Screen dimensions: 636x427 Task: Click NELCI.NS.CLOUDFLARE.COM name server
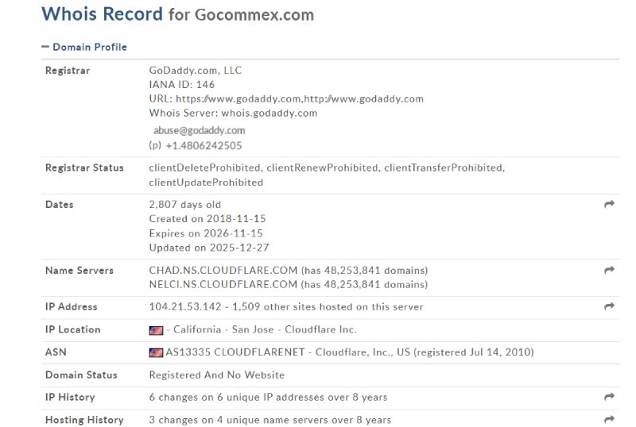pyautogui.click(x=223, y=284)
